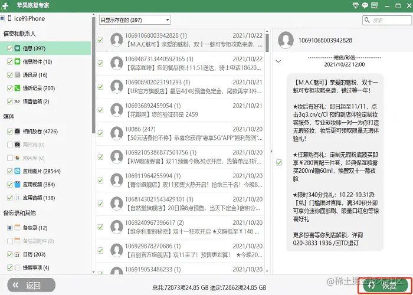Screen dimensions: 413x295
Task: Open the 自然堂旗舰店 presale message
Action: pos(180,204)
